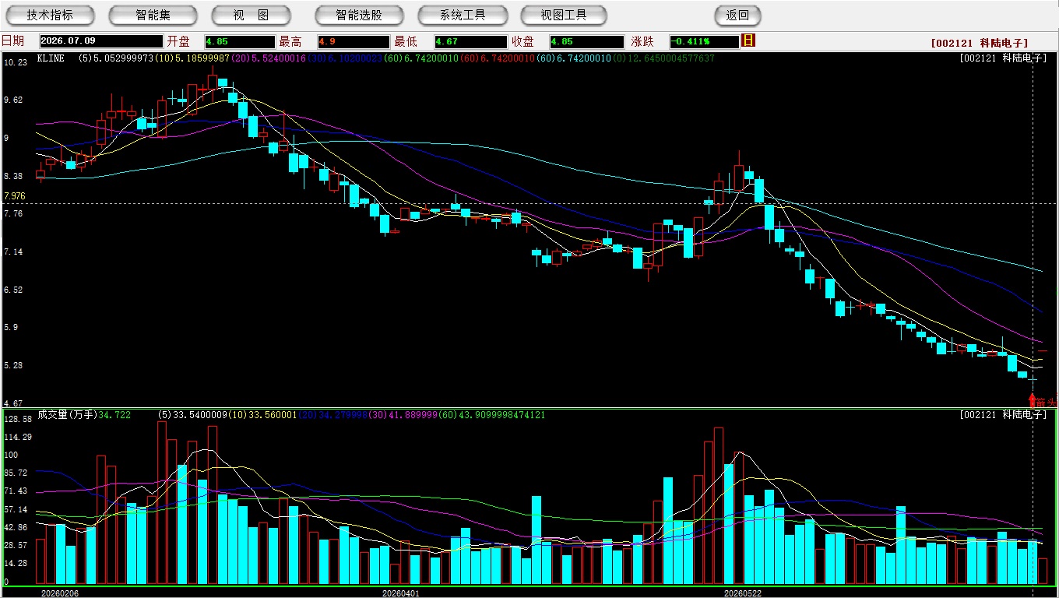Screen dimensions: 1059x598
Task: Click the KLINE chart label
Action: click(x=51, y=58)
